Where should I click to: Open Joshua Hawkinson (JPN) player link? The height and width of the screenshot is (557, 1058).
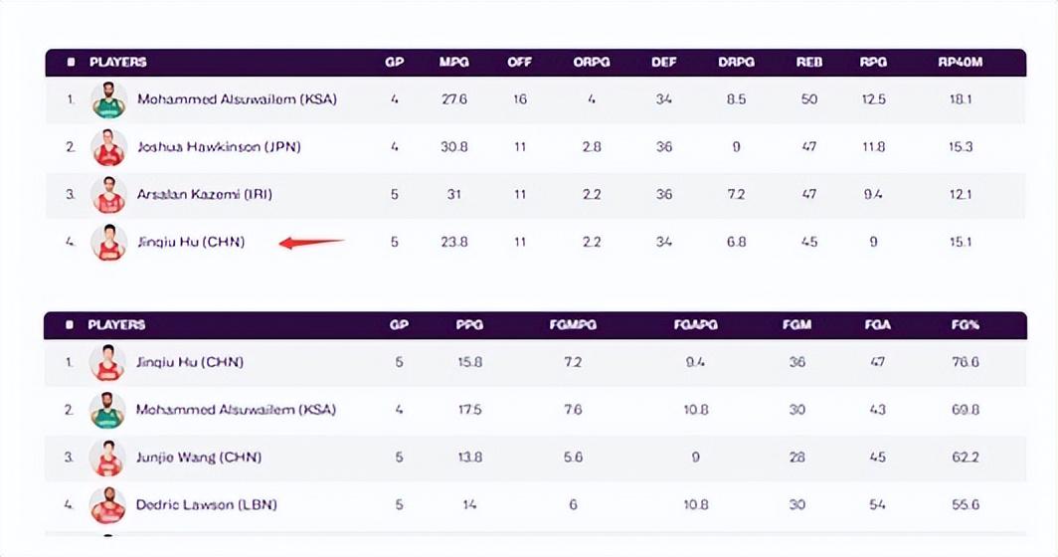[x=219, y=147]
